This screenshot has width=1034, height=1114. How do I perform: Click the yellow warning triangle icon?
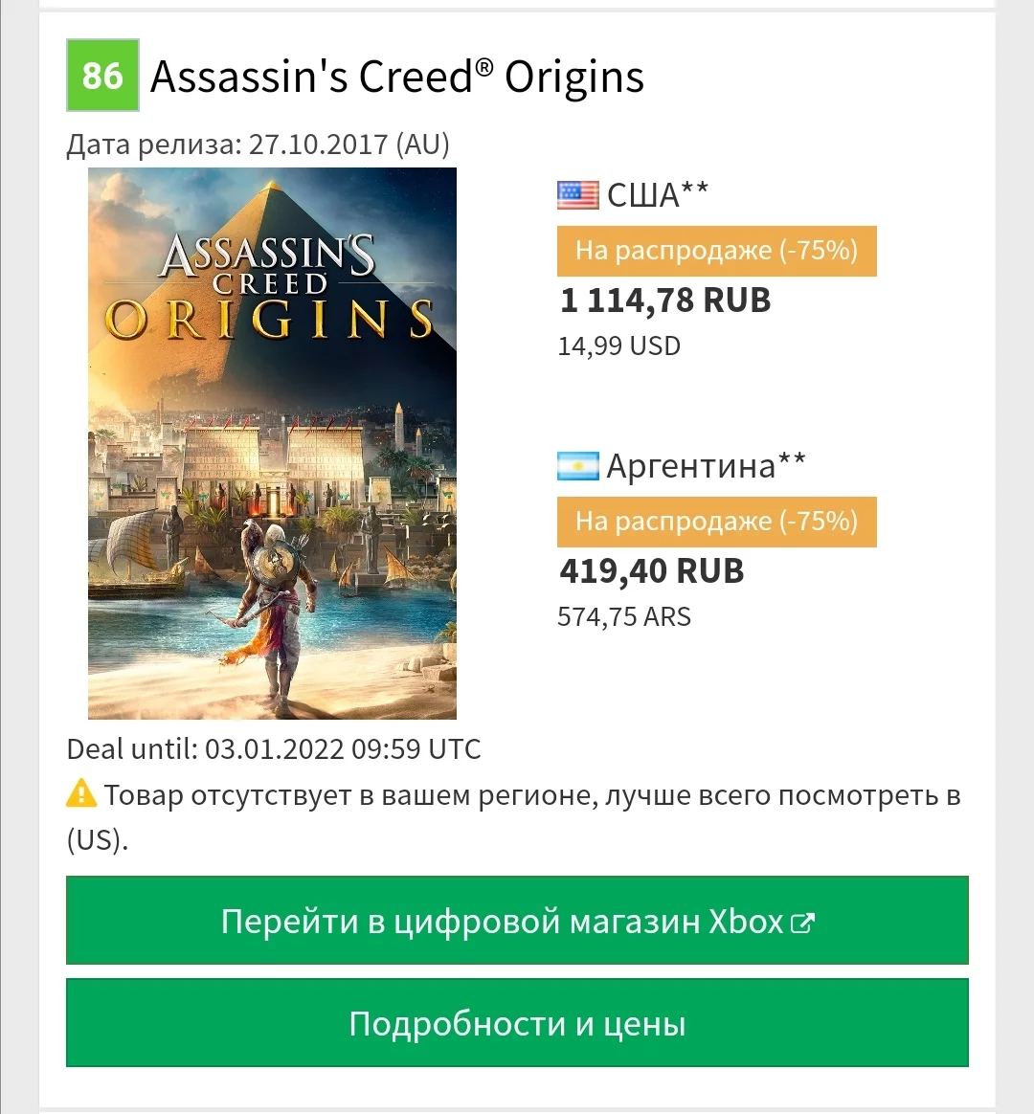[x=81, y=793]
